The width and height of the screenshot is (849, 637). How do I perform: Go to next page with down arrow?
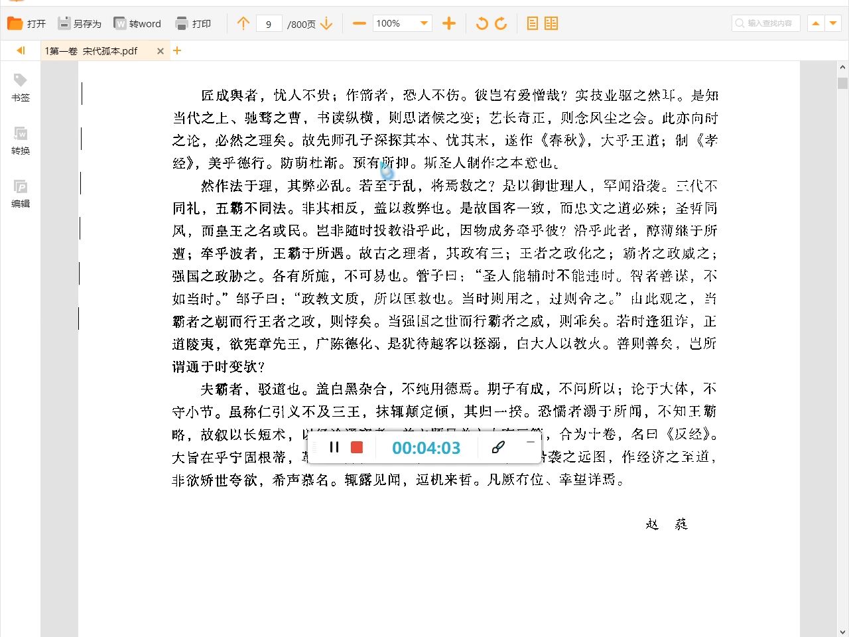click(326, 23)
